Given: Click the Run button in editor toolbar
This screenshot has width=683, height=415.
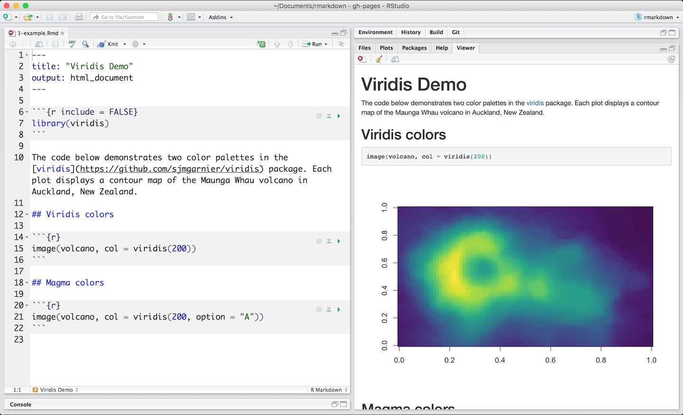Looking at the screenshot, I should click(313, 44).
